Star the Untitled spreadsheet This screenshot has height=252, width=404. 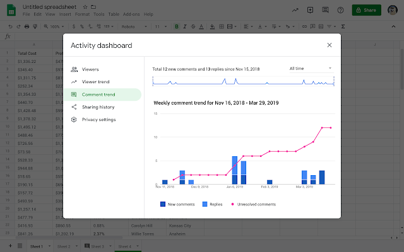point(85,6)
